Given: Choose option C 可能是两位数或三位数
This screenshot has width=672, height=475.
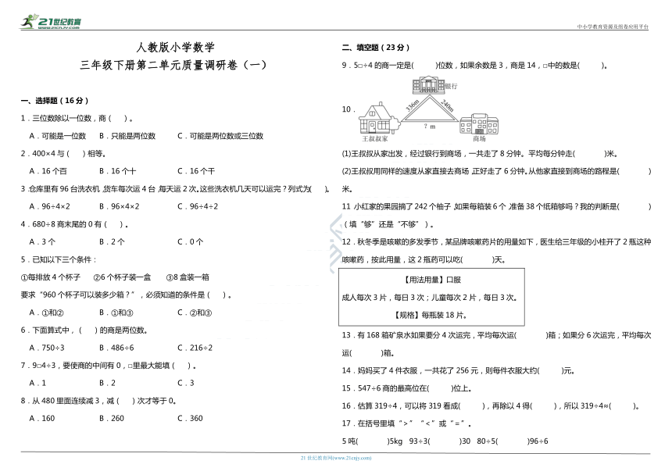Looking at the screenshot, I should (220, 136).
